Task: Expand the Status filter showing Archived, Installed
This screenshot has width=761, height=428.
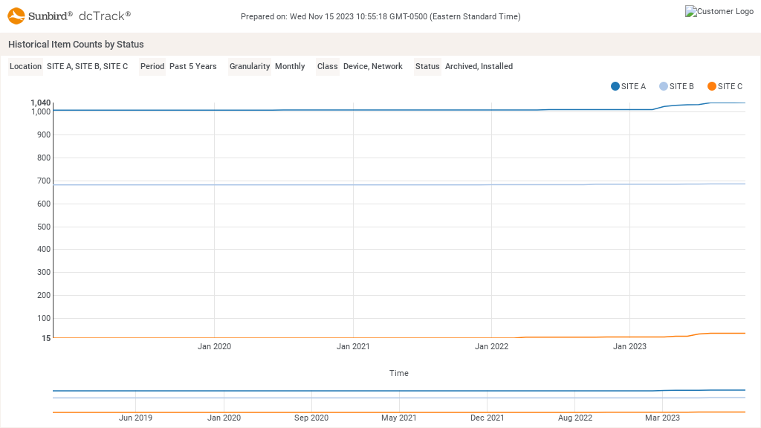Action: click(x=479, y=66)
